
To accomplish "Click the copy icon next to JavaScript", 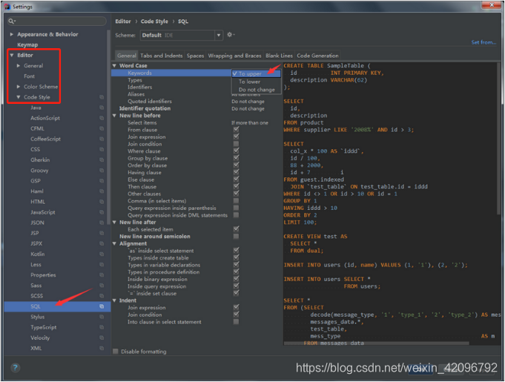I will pyautogui.click(x=102, y=212).
